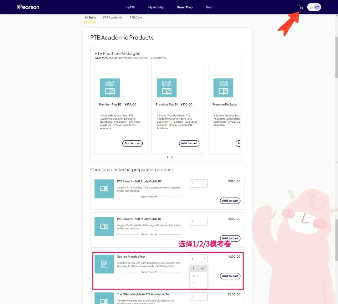The width and height of the screenshot is (338, 304).
Task: Click PTE Expert – Self Study Guide B1 title
Action: coord(139,219)
